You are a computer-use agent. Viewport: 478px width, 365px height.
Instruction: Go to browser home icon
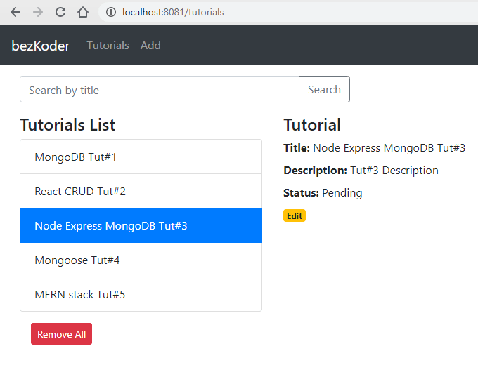83,12
